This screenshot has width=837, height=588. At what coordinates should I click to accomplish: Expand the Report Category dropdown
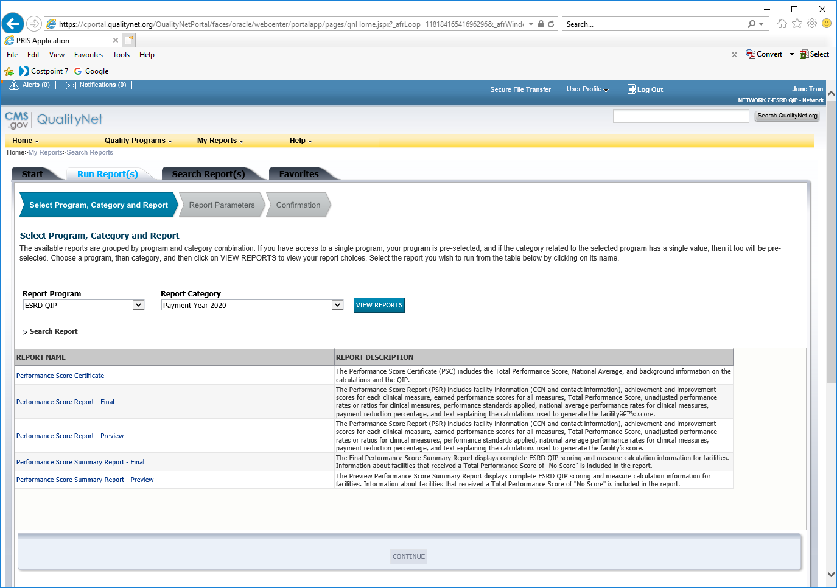[337, 305]
